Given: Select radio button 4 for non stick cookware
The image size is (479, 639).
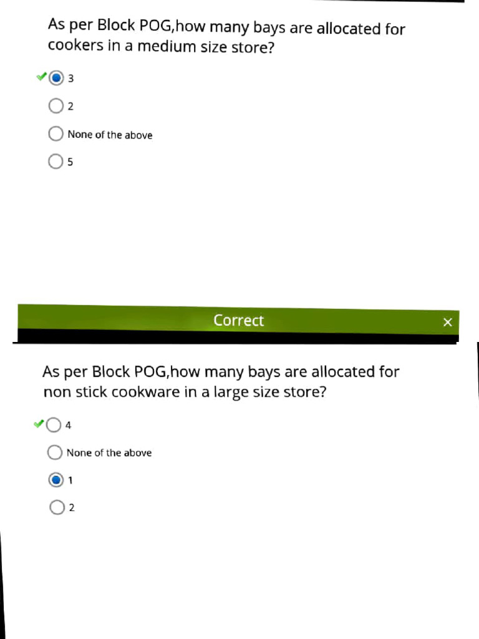Looking at the screenshot, I should [x=54, y=425].
